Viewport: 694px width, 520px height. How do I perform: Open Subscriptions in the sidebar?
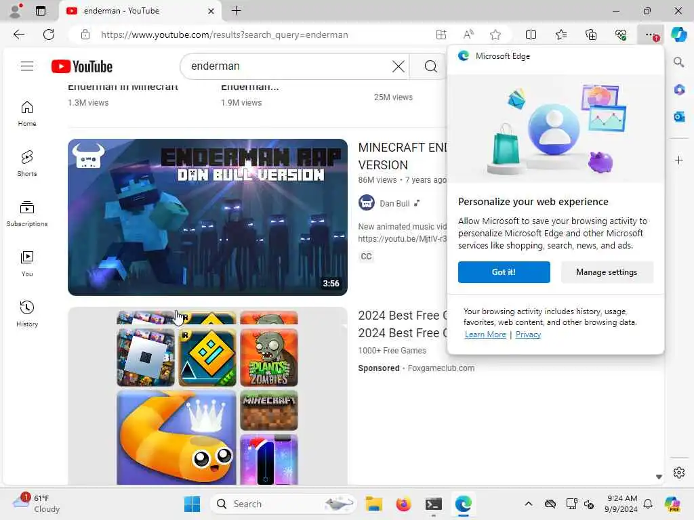pos(27,213)
